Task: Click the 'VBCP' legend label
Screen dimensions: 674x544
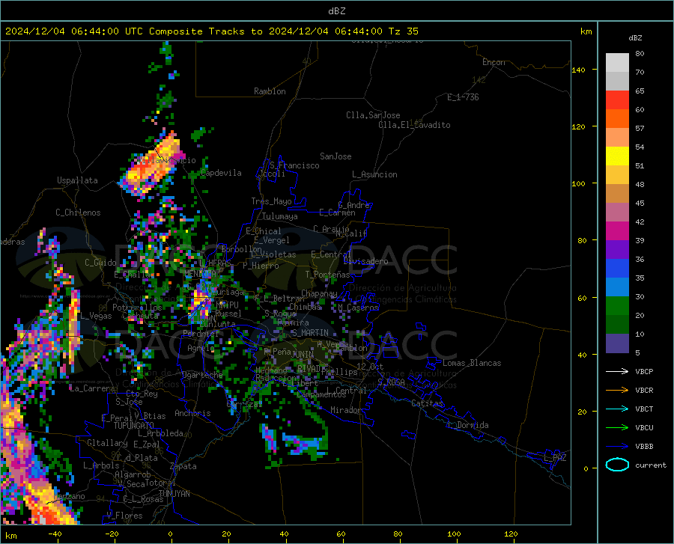Action: (644, 371)
